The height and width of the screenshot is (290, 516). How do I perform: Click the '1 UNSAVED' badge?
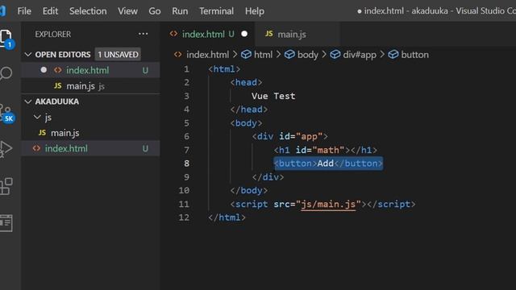(118, 54)
